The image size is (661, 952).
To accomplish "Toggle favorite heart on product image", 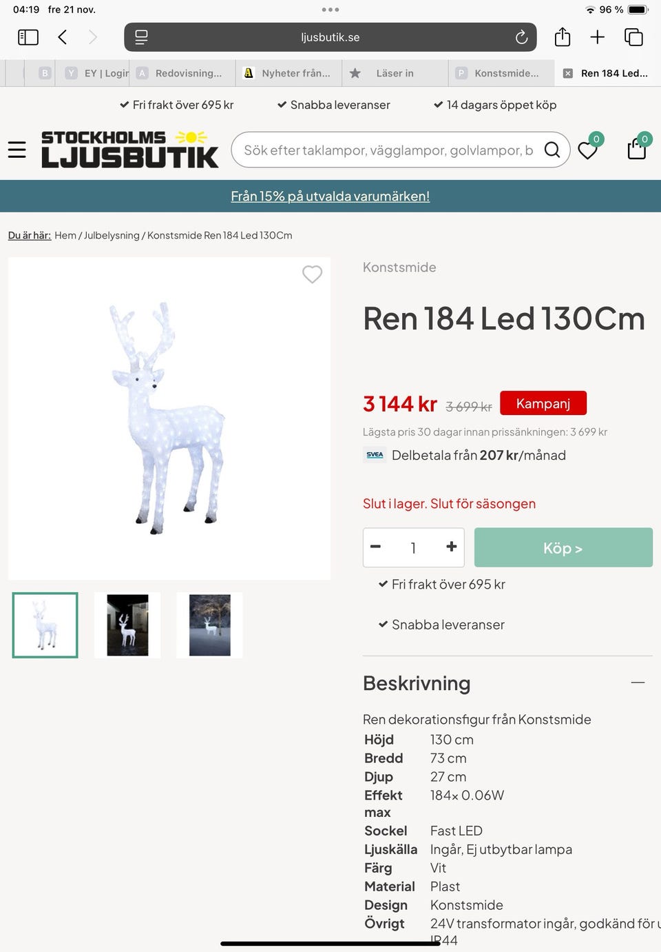I will pos(313,274).
